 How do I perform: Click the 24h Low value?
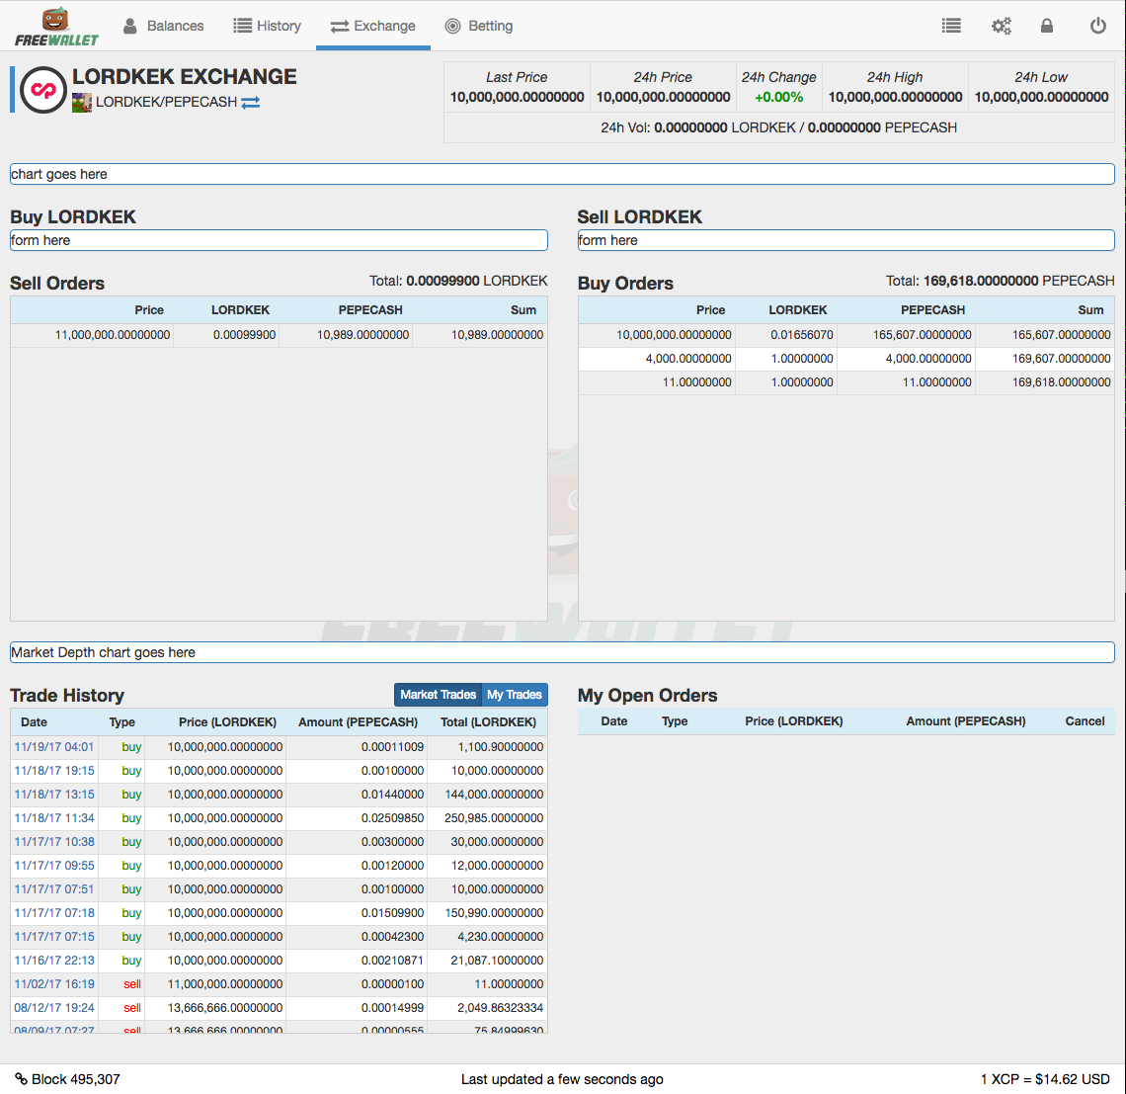pos(1041,97)
